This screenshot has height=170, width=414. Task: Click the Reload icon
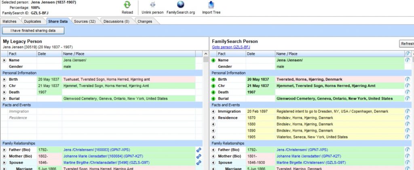[127, 5]
